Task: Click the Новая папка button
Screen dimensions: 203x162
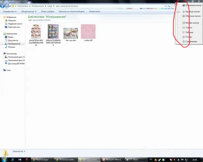Action: point(95,11)
